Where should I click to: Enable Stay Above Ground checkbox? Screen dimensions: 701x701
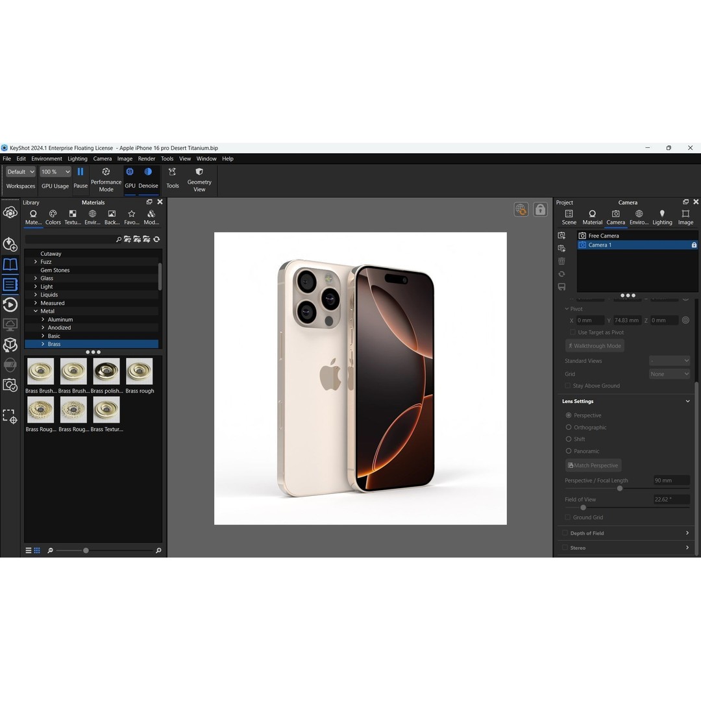(x=568, y=386)
